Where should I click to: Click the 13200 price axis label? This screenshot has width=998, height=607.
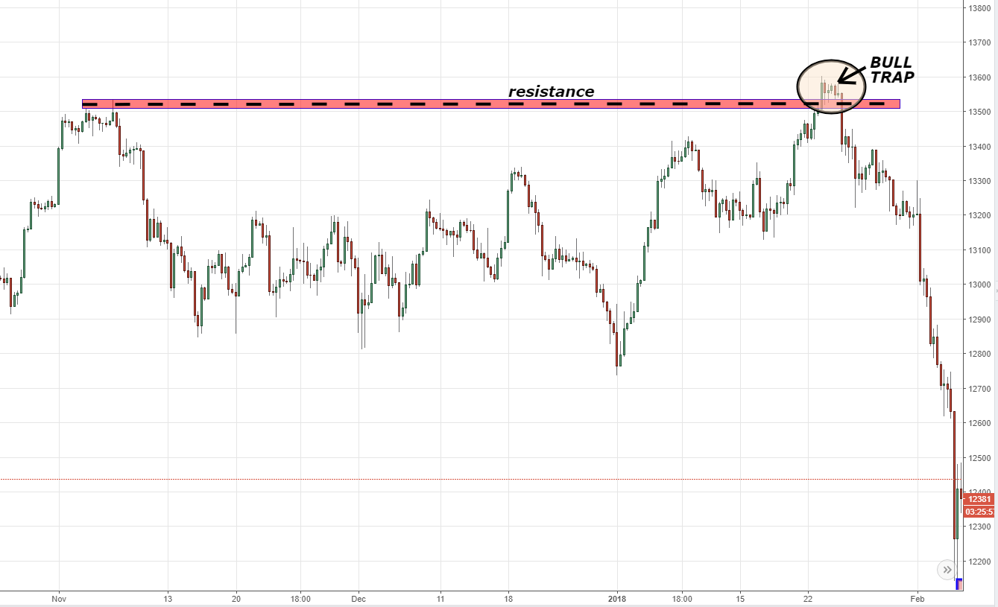click(979, 215)
